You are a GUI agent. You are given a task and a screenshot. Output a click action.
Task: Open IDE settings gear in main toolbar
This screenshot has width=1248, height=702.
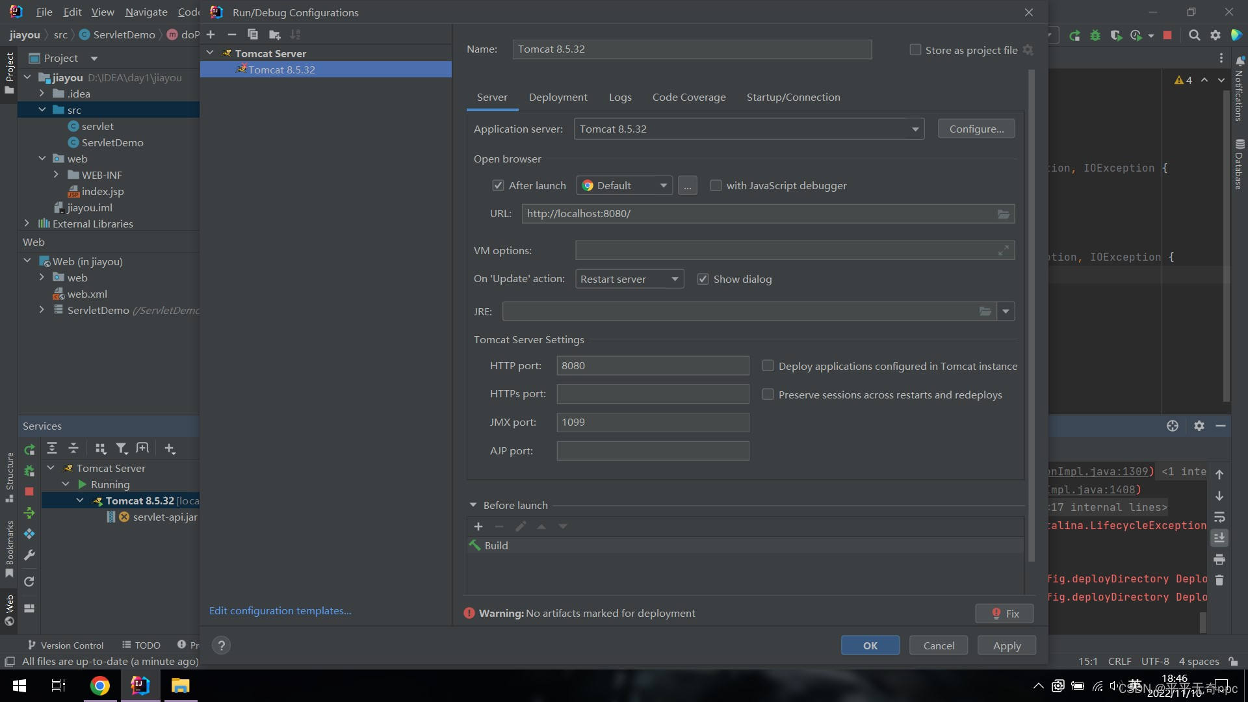click(x=1215, y=35)
